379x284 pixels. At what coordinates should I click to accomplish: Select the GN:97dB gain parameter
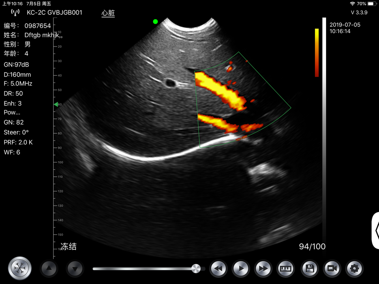(x=17, y=65)
